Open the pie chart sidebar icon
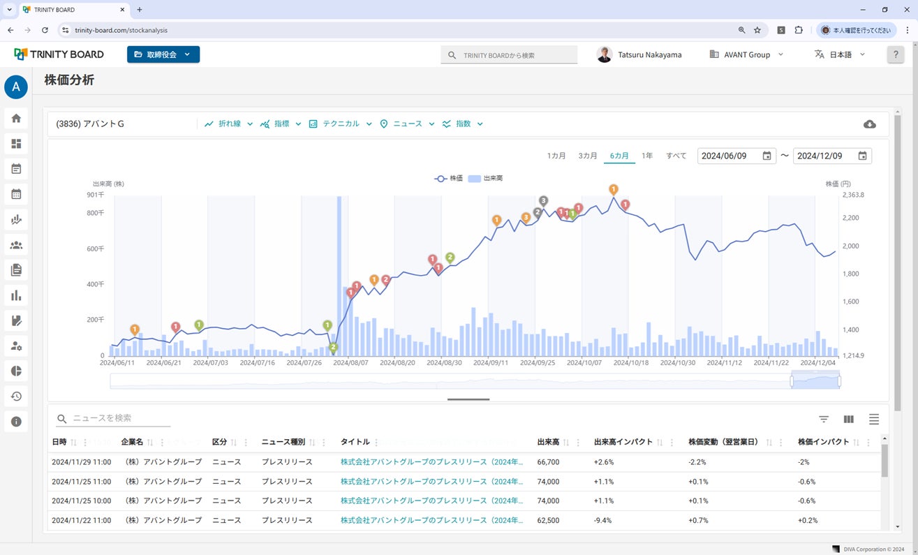The height and width of the screenshot is (555, 918). [x=16, y=371]
